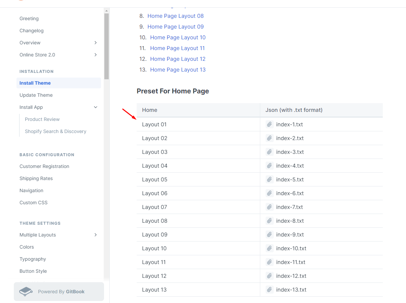Click the paperclip icon beside index-11.txt
This screenshot has height=303, width=406.
click(269, 262)
